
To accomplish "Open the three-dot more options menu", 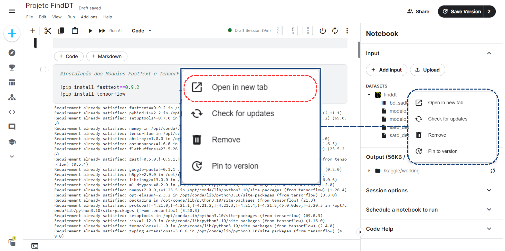I will point(347,31).
